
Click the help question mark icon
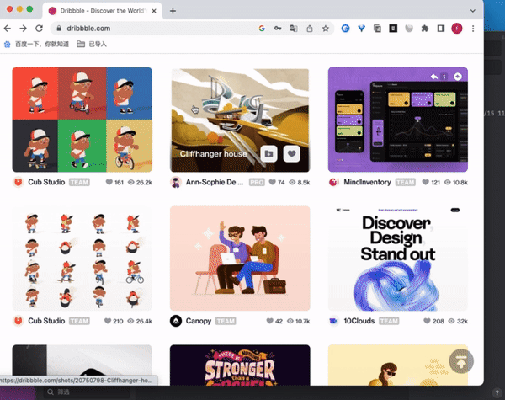click(x=497, y=392)
